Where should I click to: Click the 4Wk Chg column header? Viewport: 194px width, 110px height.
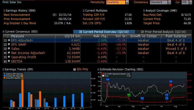click(x=94, y=36)
